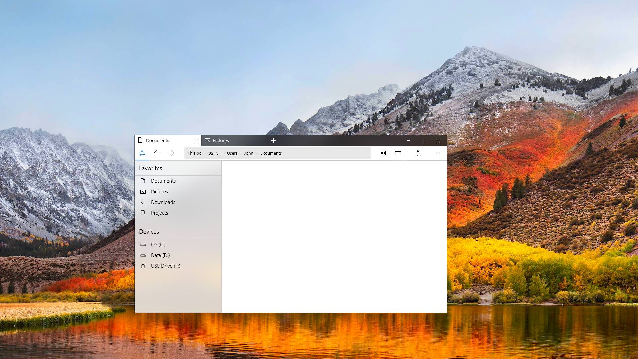
Task: Expand the Downloads folder
Action: pyautogui.click(x=162, y=202)
